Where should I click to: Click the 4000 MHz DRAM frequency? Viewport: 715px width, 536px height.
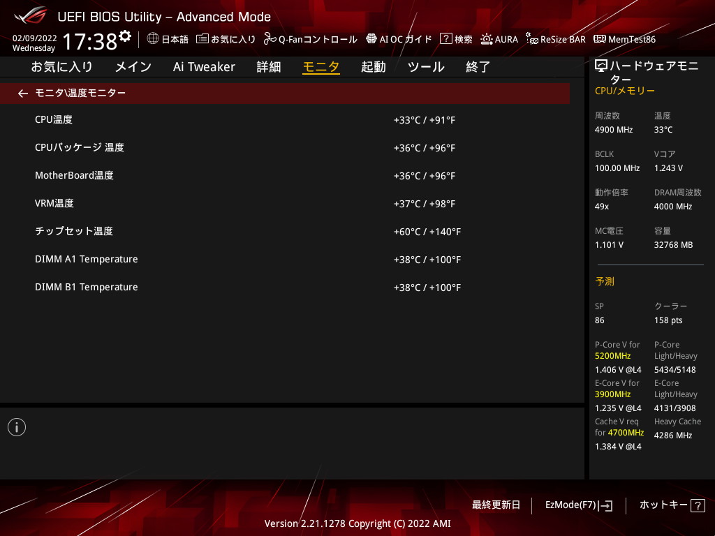[x=673, y=207]
